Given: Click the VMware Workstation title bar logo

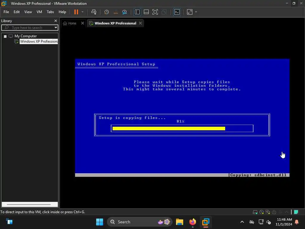Looking at the screenshot, I should click(x=4, y=4).
